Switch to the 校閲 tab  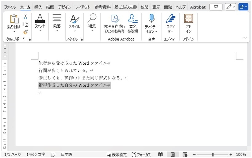click(x=145, y=7)
